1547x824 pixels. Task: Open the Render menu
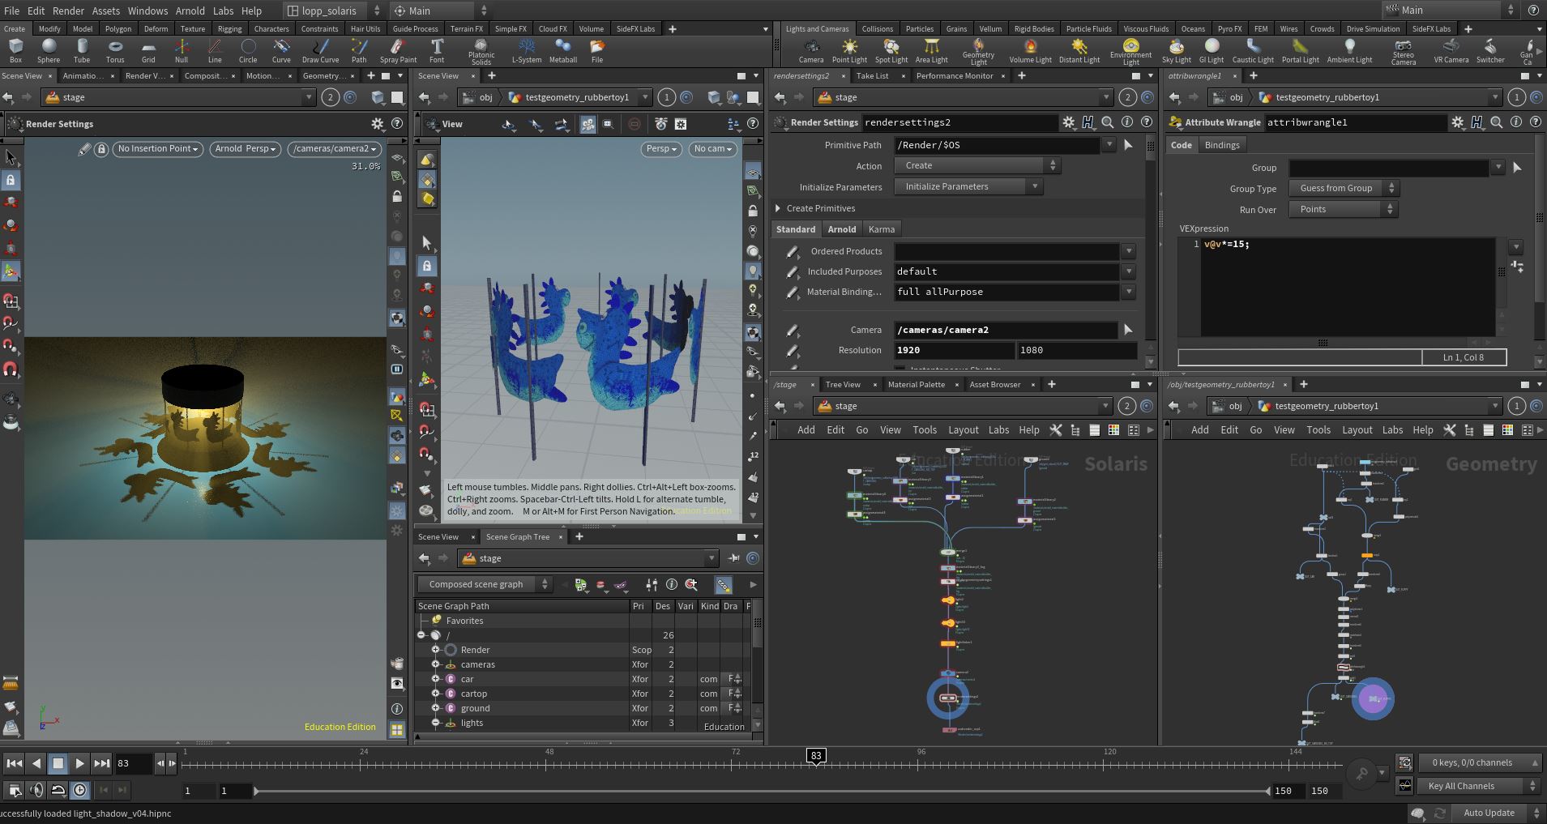68,11
